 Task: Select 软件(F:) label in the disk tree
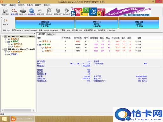(x=18, y=44)
